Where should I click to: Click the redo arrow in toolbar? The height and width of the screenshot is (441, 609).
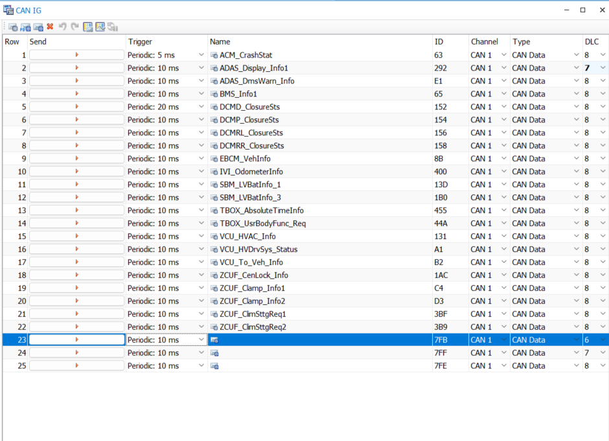pyautogui.click(x=75, y=27)
